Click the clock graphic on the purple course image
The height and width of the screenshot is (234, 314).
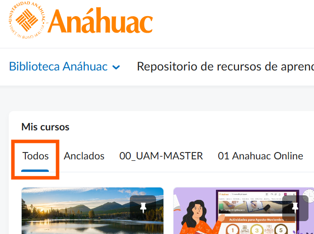[x=308, y=196]
